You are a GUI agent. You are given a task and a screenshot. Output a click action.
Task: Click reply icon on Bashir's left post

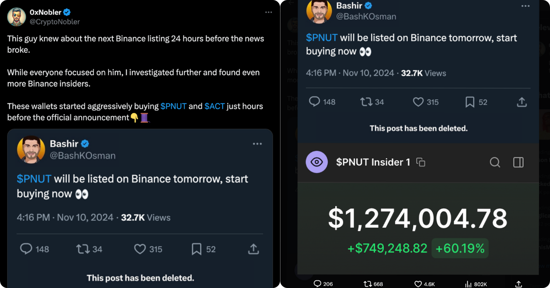point(27,249)
